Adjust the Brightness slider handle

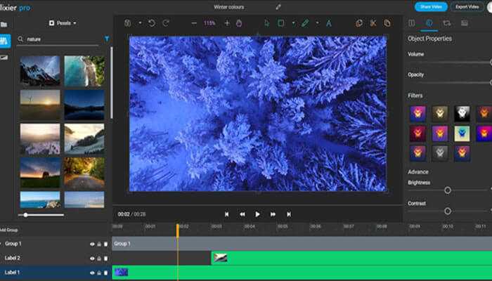coord(448,190)
